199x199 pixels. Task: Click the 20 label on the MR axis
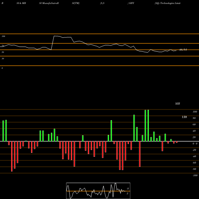194,137
